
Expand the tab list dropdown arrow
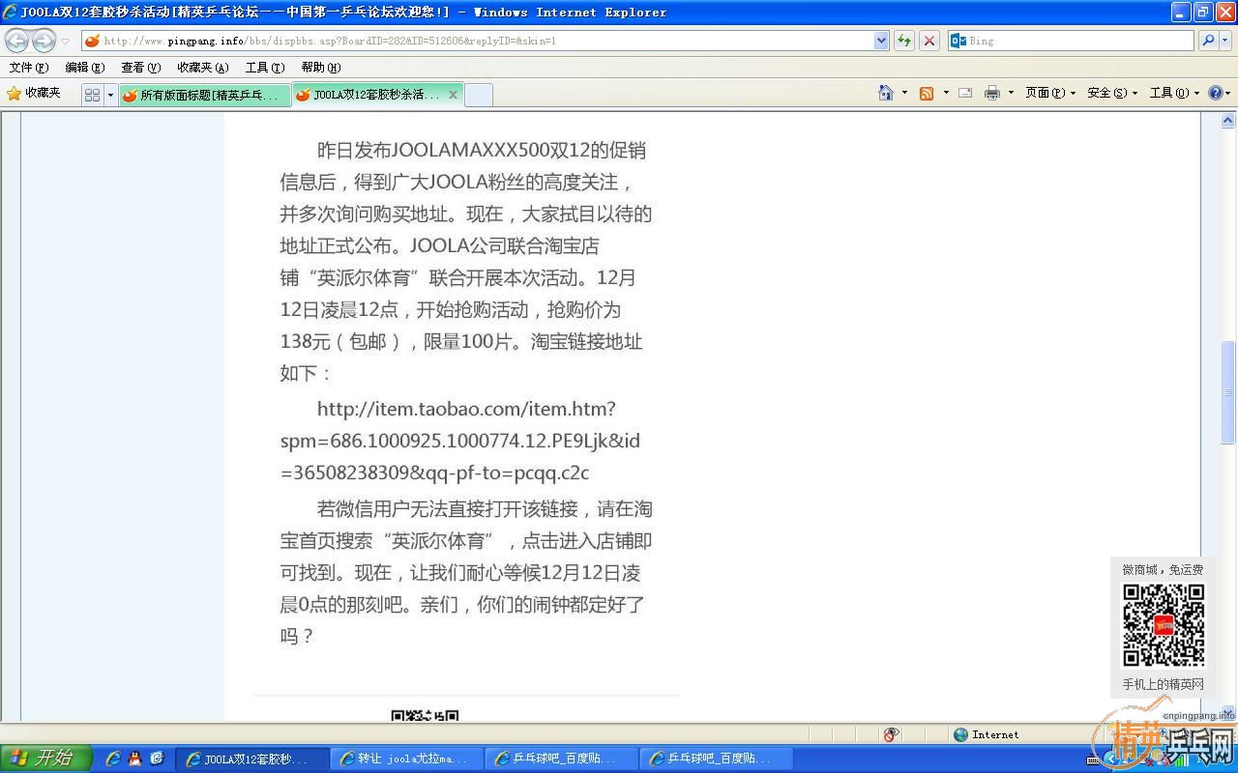tap(110, 95)
